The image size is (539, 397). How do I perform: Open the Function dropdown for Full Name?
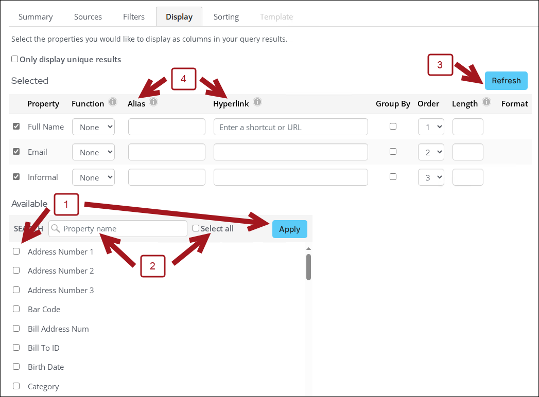click(93, 127)
